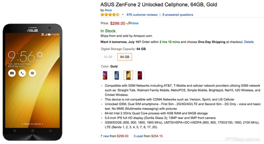The image size is (264, 144).
Task: View the 3 used offers link
Action: coord(138,136)
